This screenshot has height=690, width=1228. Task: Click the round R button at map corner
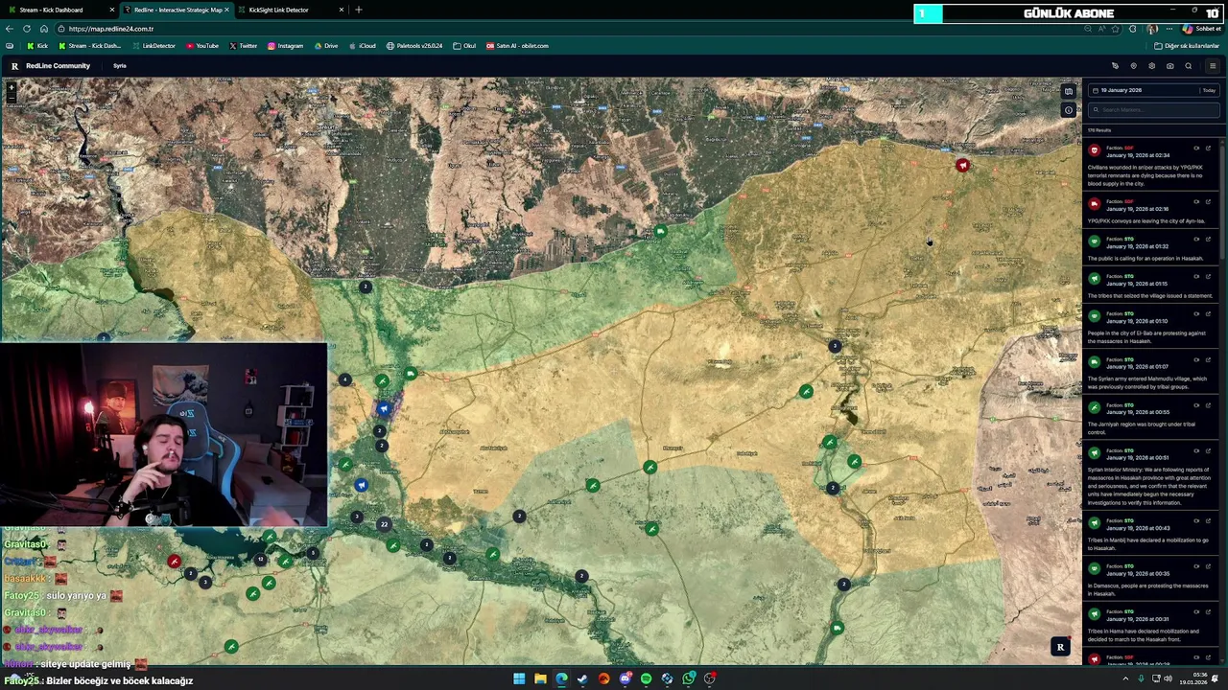click(1060, 647)
